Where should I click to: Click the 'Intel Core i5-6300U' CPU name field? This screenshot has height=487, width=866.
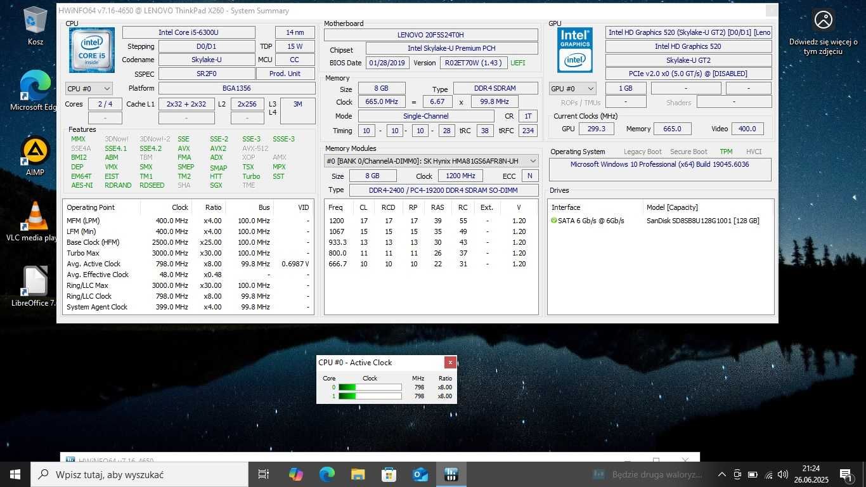click(x=189, y=32)
